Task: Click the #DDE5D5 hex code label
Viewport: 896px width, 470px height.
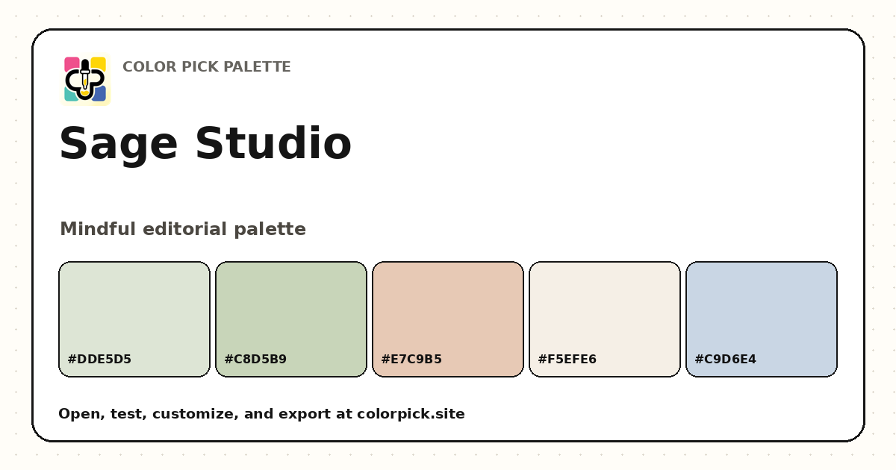Action: point(99,360)
